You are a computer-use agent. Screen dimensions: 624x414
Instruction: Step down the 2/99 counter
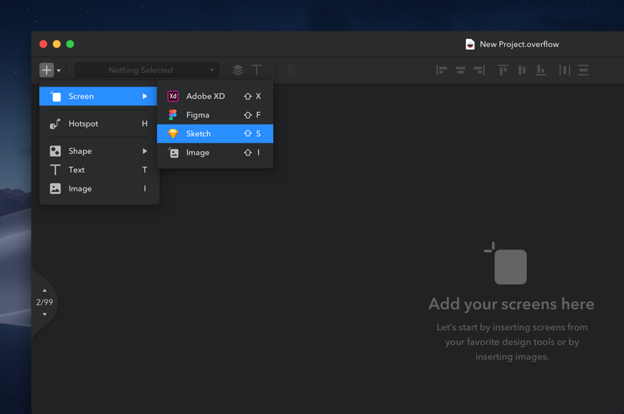(45, 315)
